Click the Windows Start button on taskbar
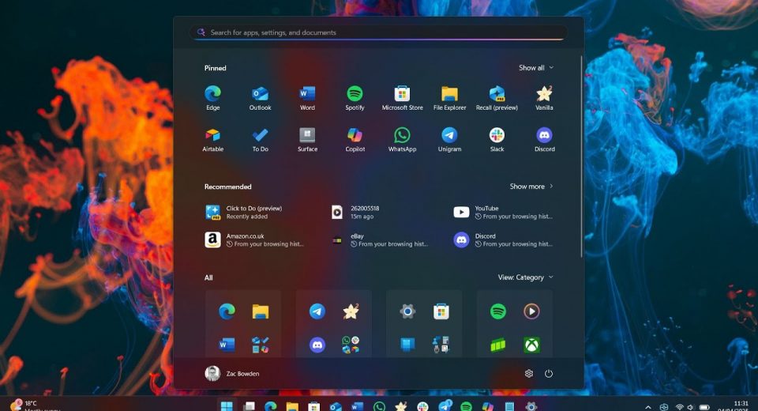 (227, 406)
